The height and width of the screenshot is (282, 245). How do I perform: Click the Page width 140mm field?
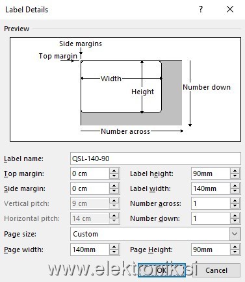coord(90,250)
